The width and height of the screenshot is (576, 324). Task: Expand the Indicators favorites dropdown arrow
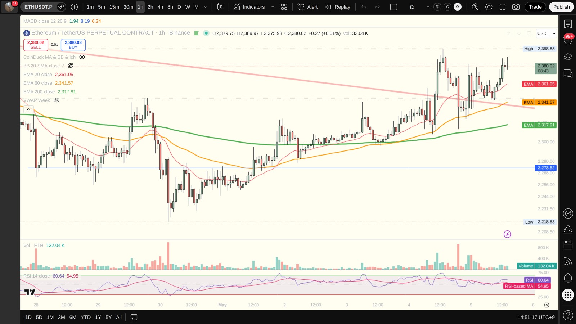coord(273,7)
